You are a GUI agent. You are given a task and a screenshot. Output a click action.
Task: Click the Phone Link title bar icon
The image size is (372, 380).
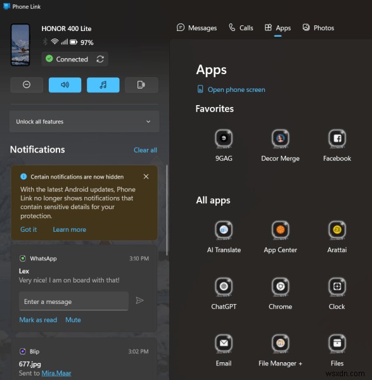coord(6,6)
